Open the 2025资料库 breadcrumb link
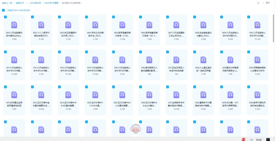275x141 pixels. tap(36, 3)
